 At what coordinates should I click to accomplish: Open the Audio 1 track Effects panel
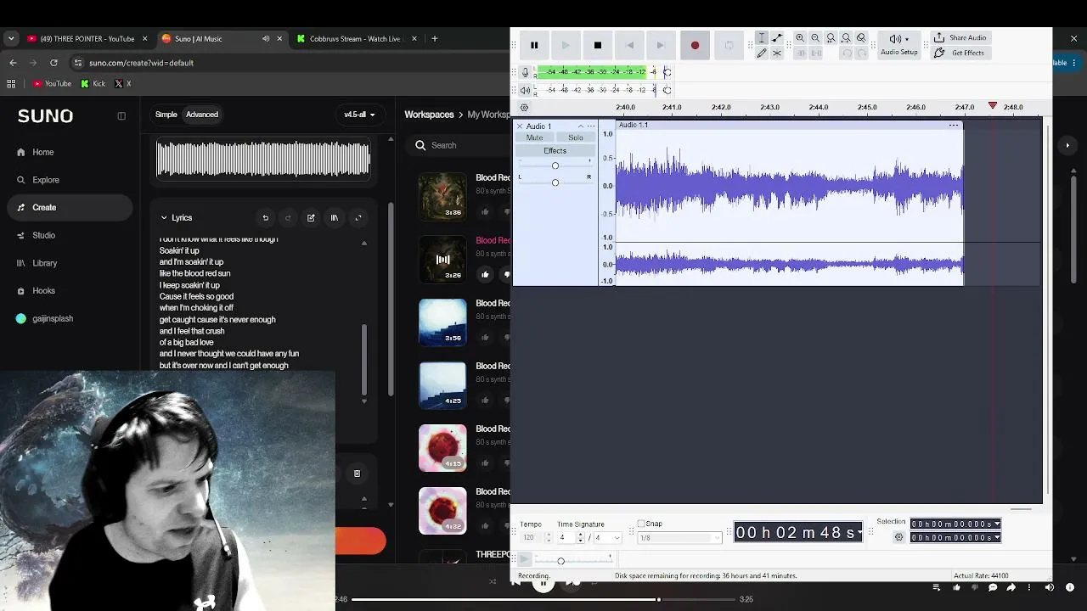click(555, 150)
